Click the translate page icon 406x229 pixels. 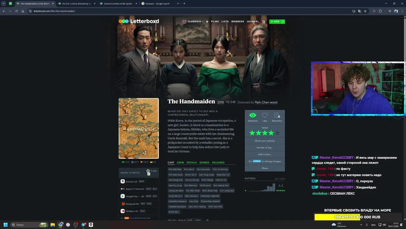click(360, 11)
